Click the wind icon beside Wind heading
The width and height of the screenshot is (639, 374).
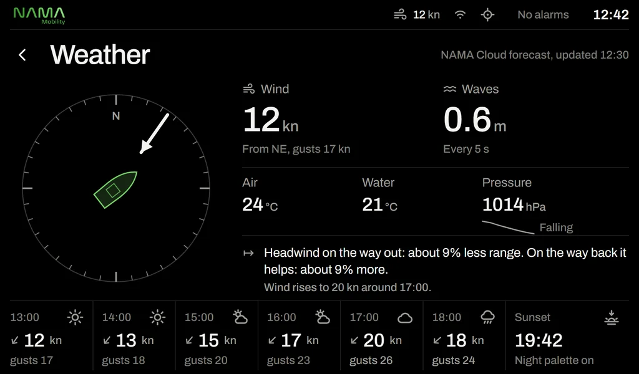click(248, 89)
